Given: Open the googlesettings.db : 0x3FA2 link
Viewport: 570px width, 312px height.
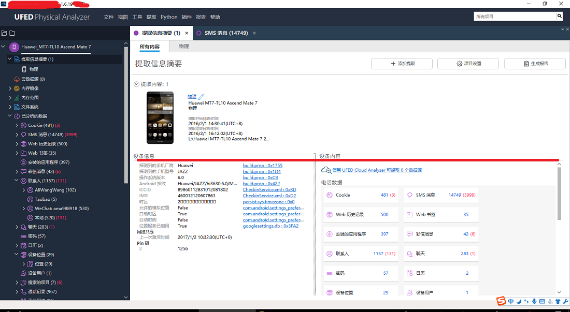Looking at the screenshot, I should (x=270, y=226).
